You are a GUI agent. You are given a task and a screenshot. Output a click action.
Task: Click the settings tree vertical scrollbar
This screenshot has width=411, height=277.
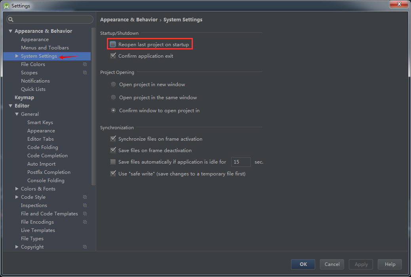coord(93,106)
